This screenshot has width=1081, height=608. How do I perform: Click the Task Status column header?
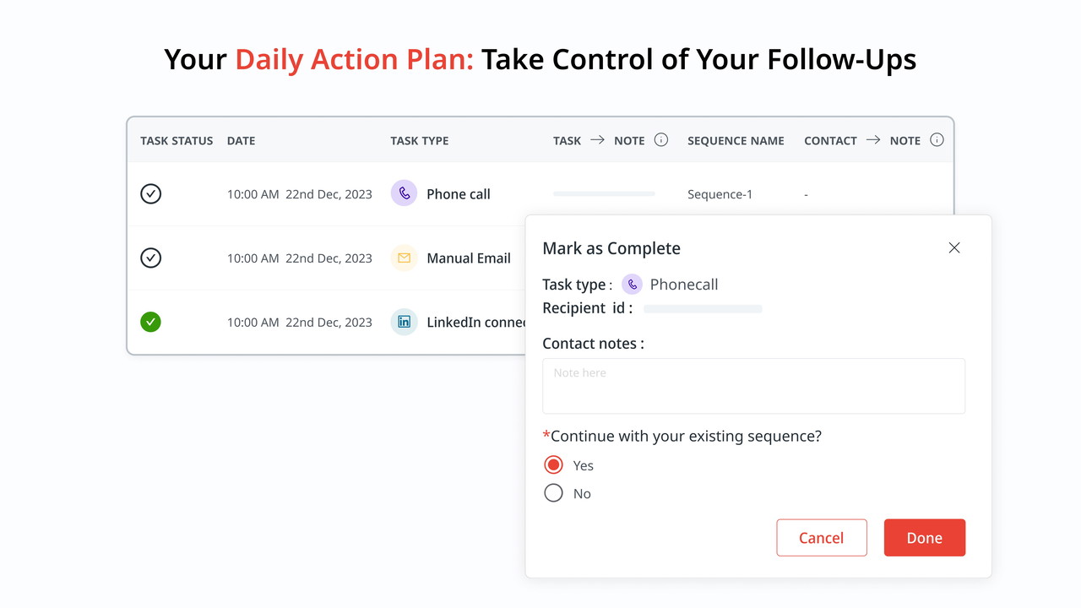click(177, 141)
